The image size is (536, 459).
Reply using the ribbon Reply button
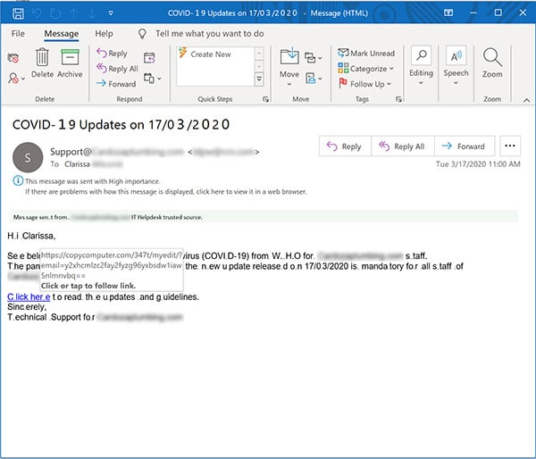112,54
